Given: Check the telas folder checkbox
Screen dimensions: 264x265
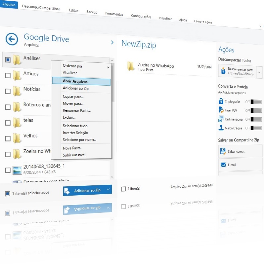Looking at the screenshot, I should click(x=8, y=123).
